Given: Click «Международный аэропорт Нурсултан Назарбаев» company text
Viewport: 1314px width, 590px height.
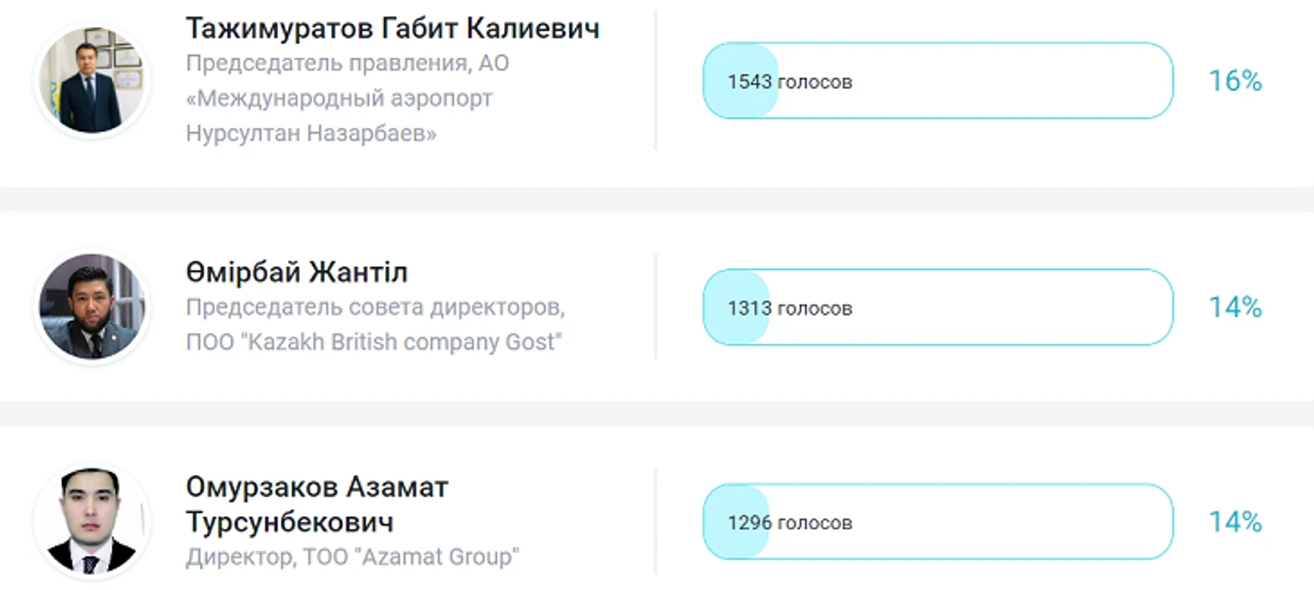Looking at the screenshot, I should tap(338, 116).
